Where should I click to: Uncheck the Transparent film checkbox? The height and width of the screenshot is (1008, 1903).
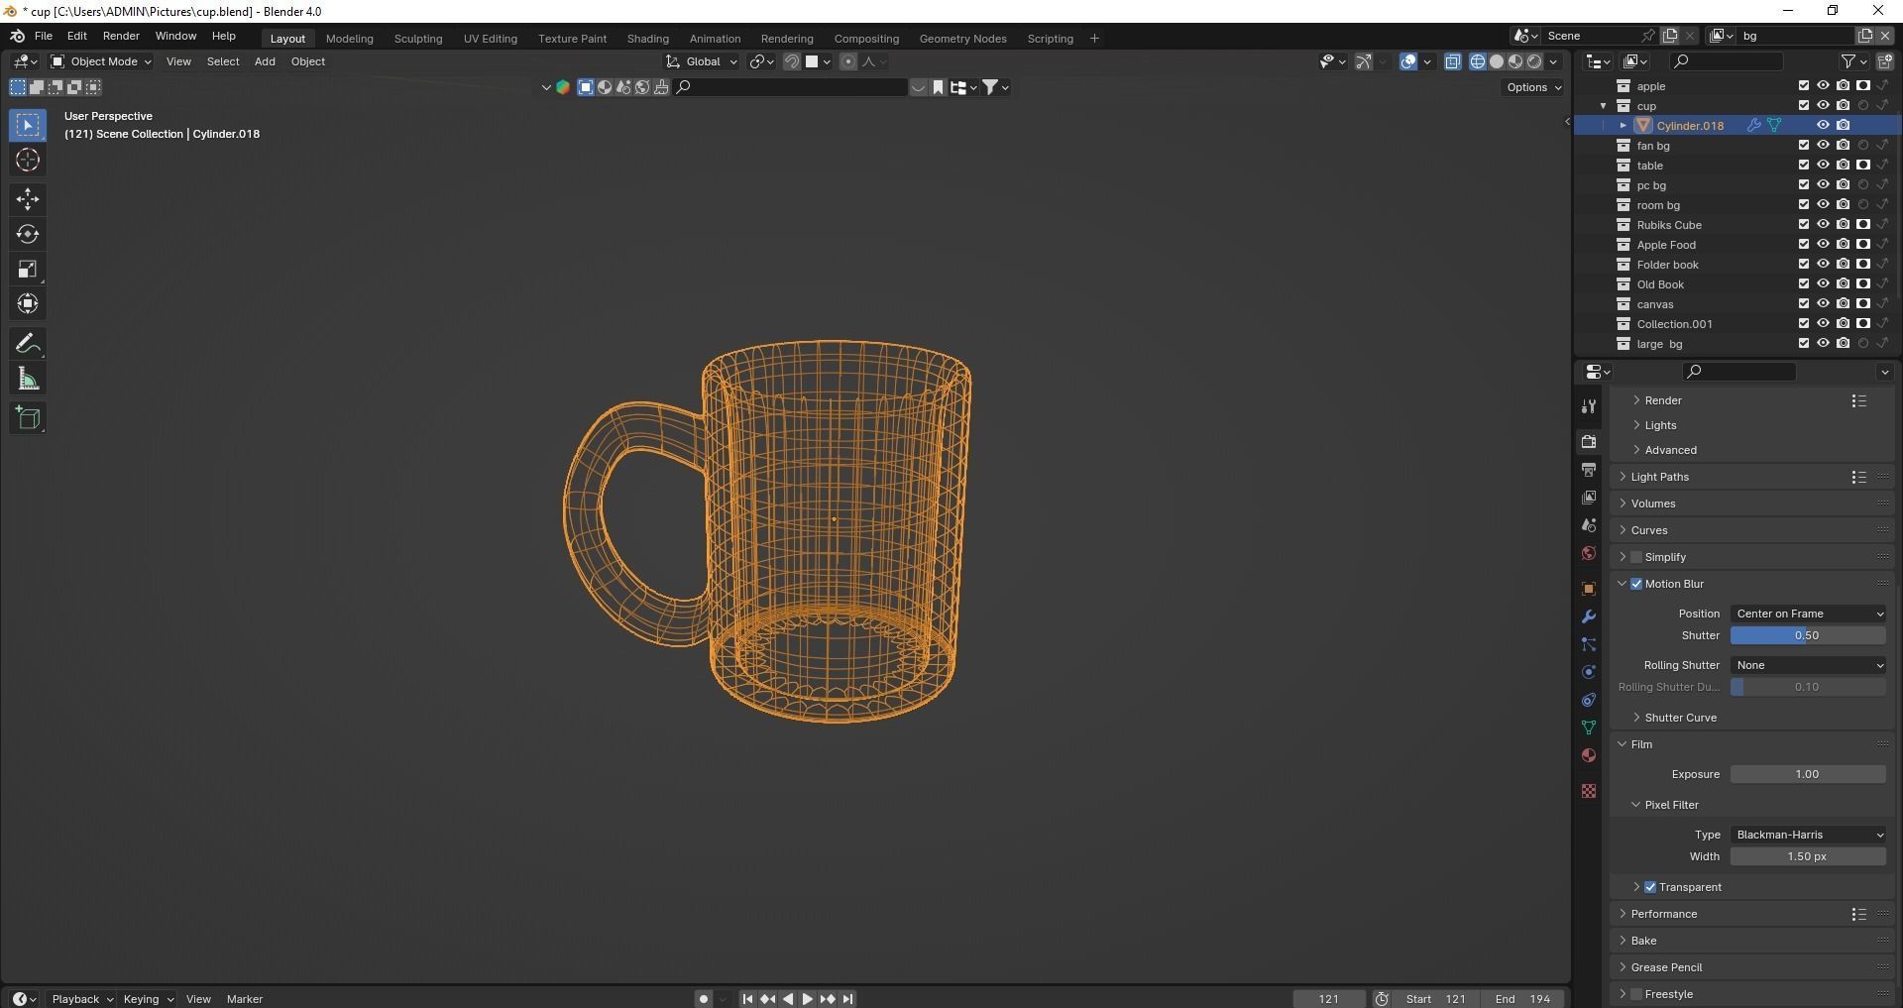click(x=1650, y=887)
